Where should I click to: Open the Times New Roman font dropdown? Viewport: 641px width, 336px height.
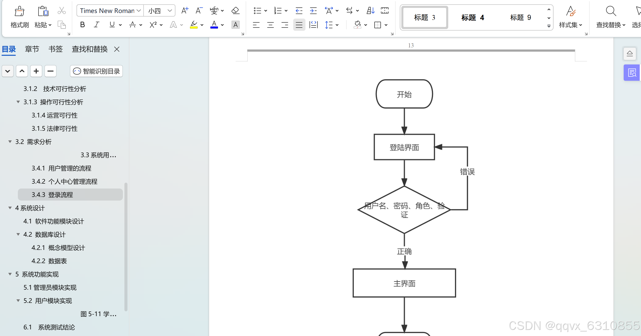click(139, 11)
